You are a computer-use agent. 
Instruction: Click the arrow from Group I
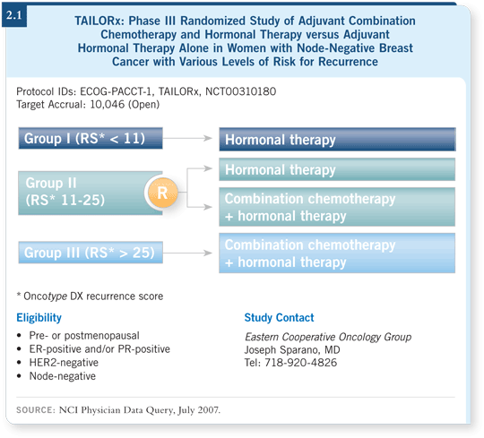pos(187,138)
